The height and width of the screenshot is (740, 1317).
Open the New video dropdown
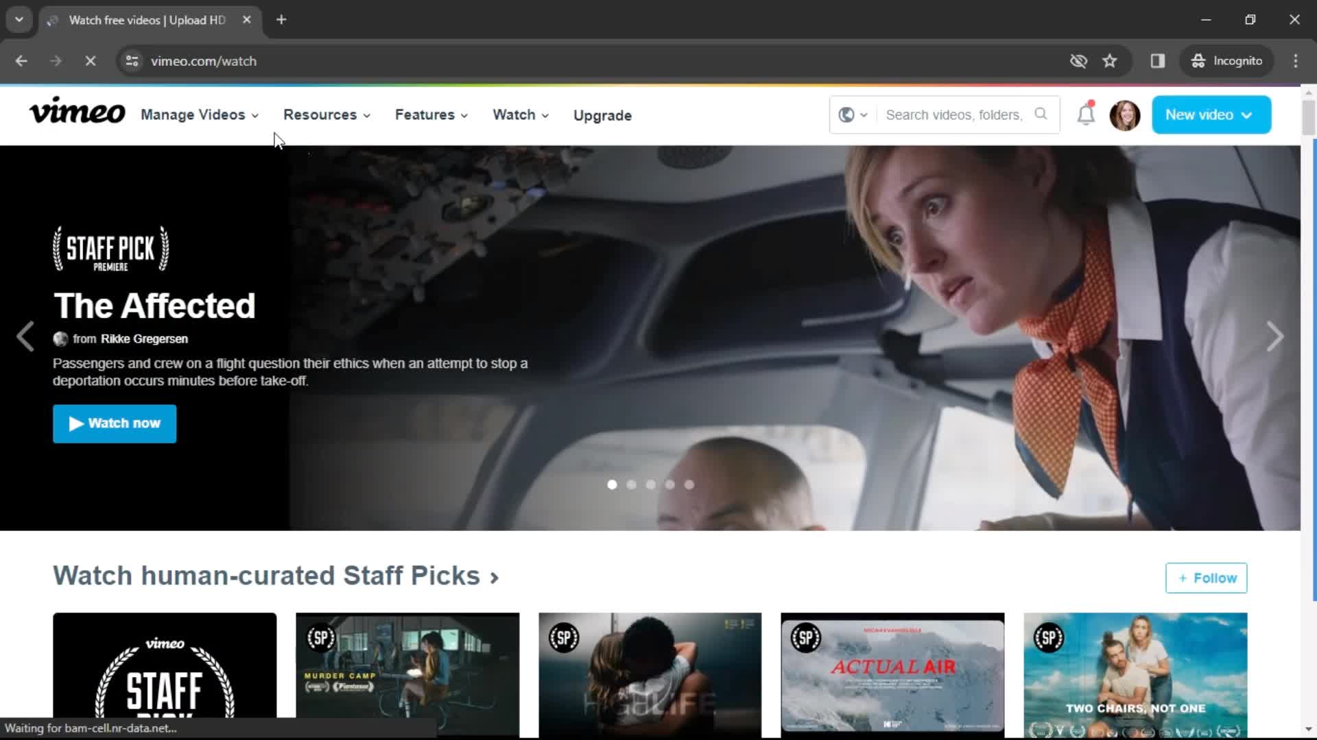click(x=1211, y=115)
